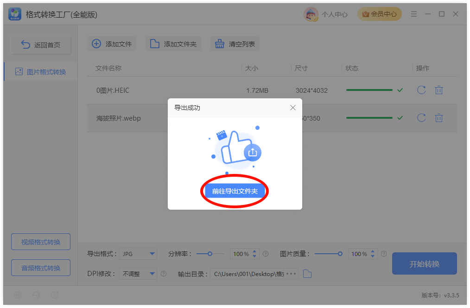
Task: Maximize the application window
Action: 442,14
